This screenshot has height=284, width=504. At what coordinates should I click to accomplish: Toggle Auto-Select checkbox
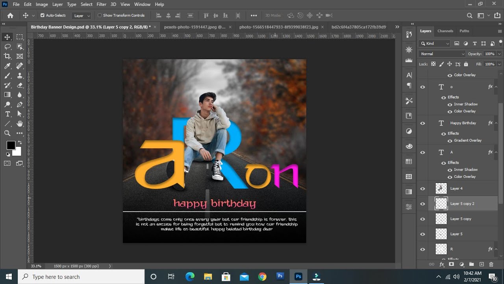(43, 15)
